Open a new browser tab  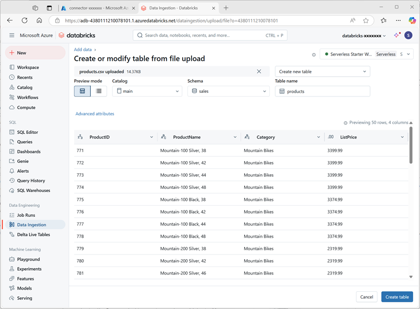click(x=226, y=8)
